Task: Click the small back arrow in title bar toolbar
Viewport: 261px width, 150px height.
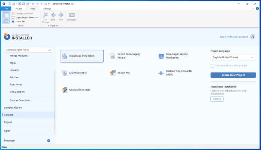Action: [38, 4]
